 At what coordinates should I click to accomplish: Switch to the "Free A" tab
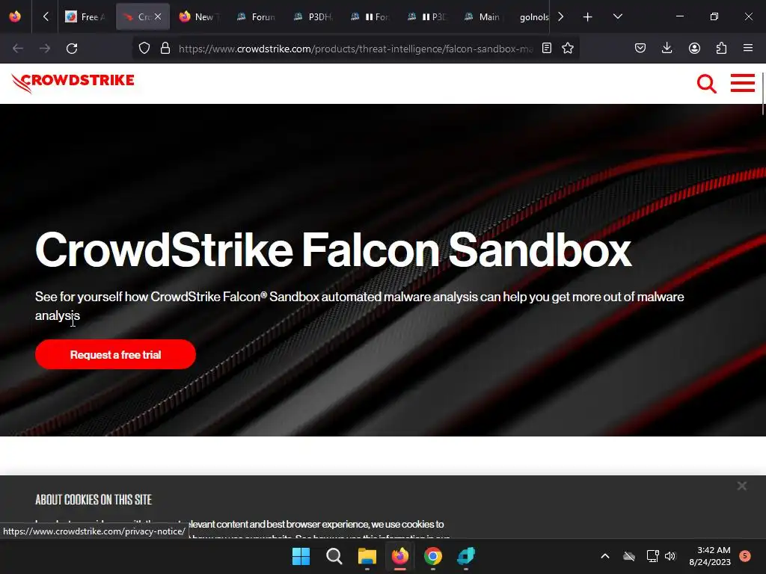(x=87, y=16)
